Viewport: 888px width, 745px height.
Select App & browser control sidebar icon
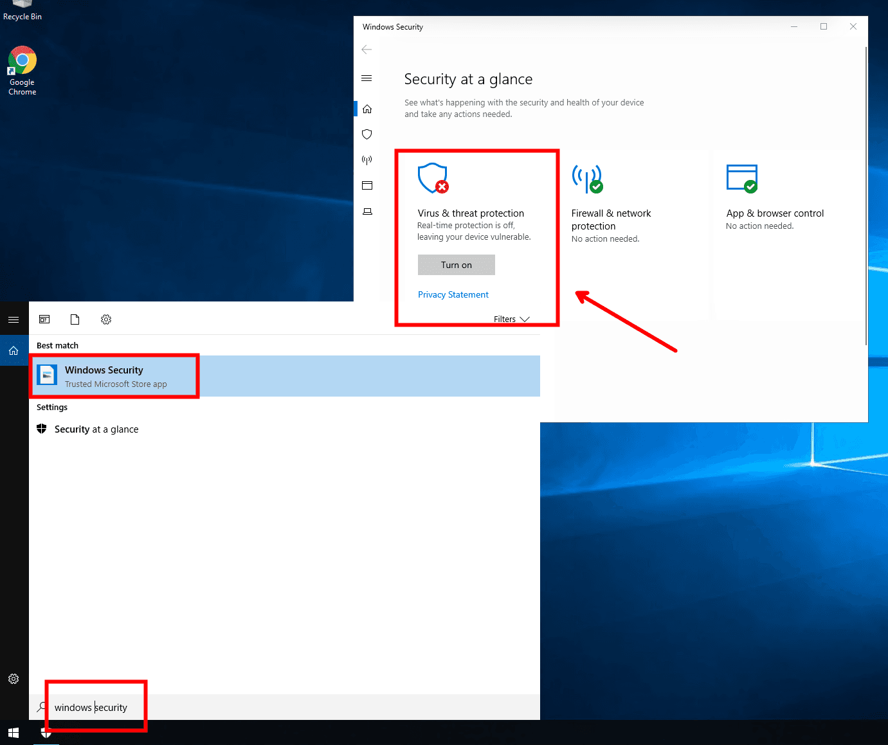coord(367,186)
